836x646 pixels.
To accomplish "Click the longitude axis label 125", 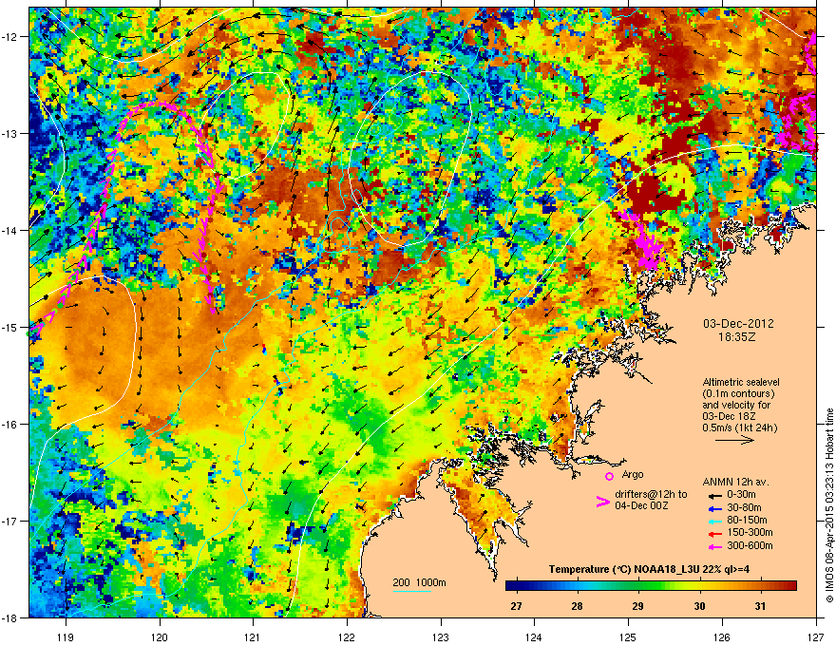I will [628, 637].
